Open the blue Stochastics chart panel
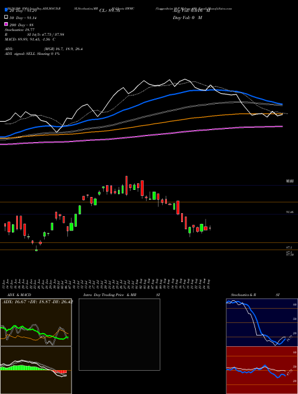 [262, 322]
